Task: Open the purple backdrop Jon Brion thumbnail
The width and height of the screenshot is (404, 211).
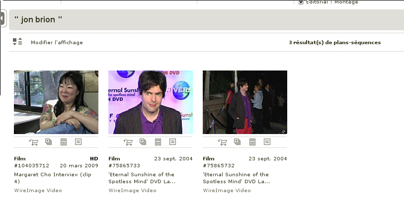Action: pos(151,102)
